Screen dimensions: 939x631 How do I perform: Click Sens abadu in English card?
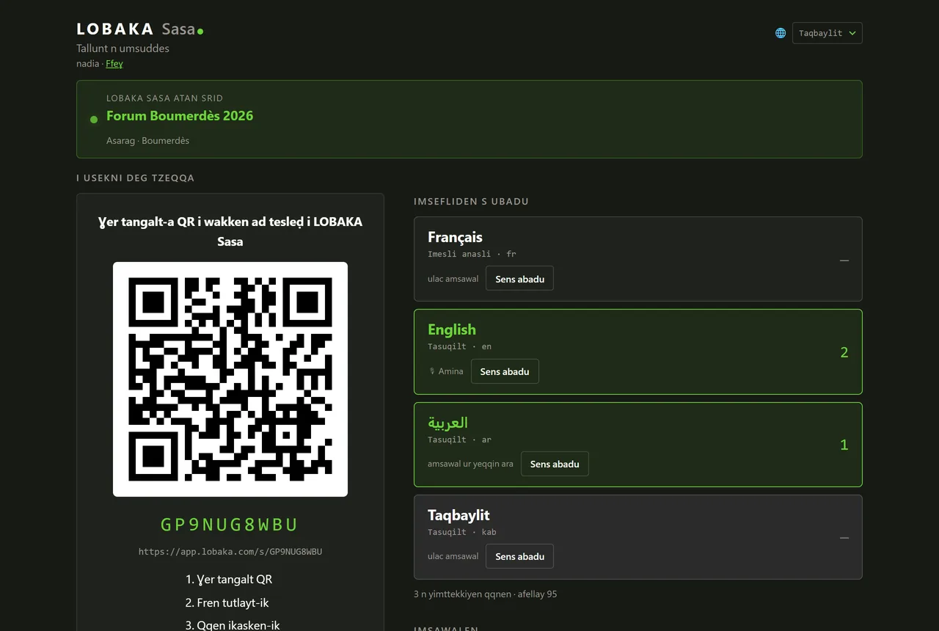pos(505,371)
